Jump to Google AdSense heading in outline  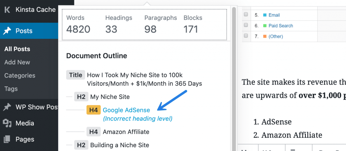[x=126, y=110]
